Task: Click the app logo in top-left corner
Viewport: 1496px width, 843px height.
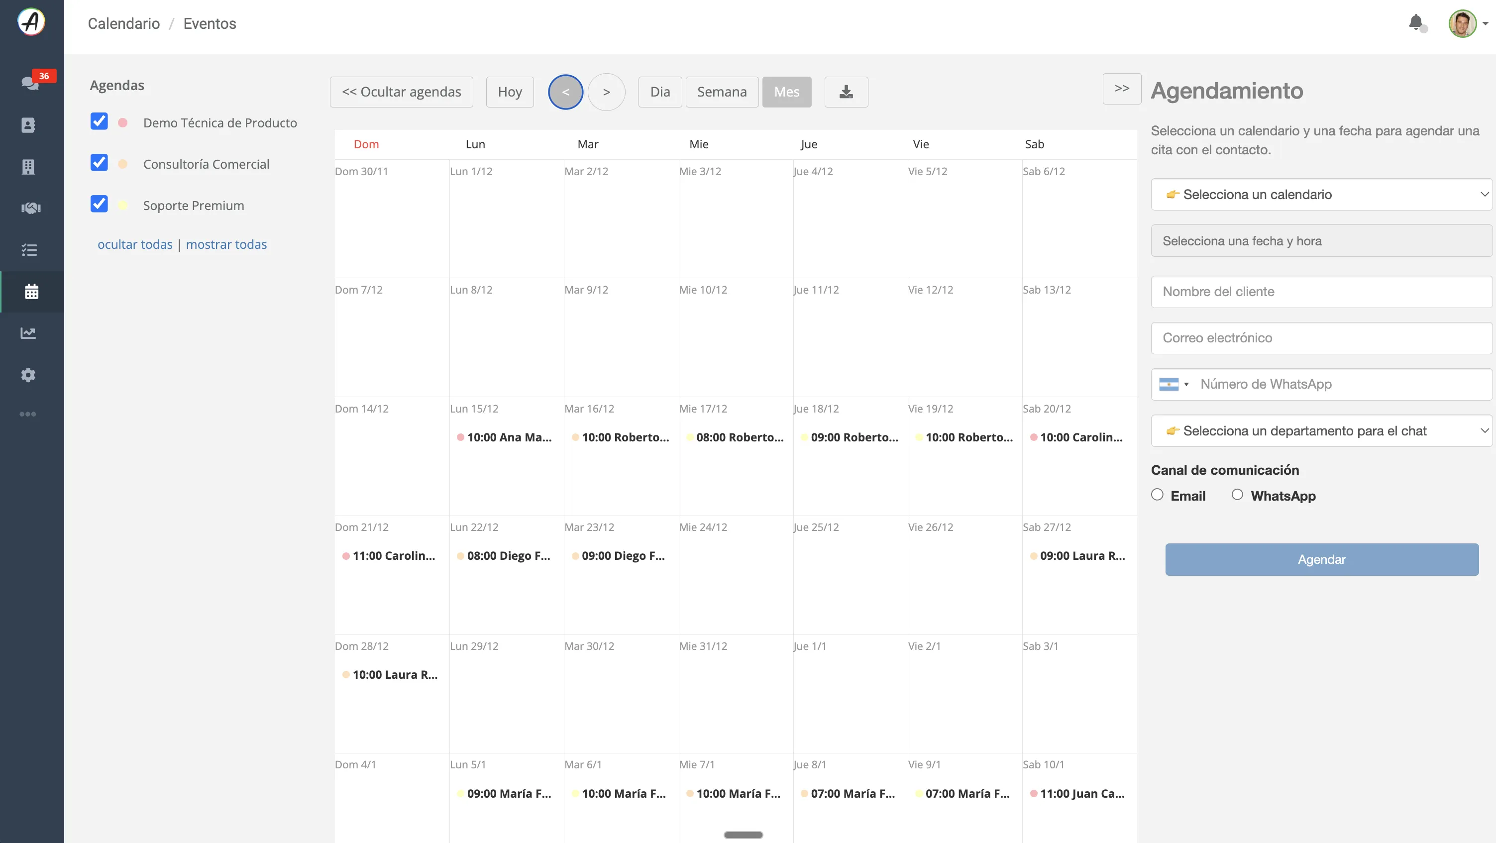Action: pyautogui.click(x=31, y=23)
